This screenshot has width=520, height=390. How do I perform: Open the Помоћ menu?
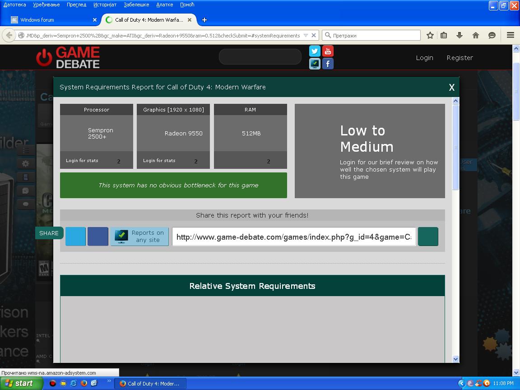[x=187, y=5]
